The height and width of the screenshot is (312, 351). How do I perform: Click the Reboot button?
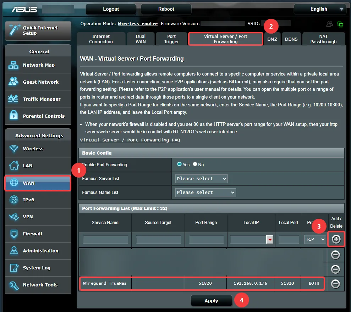(166, 9)
